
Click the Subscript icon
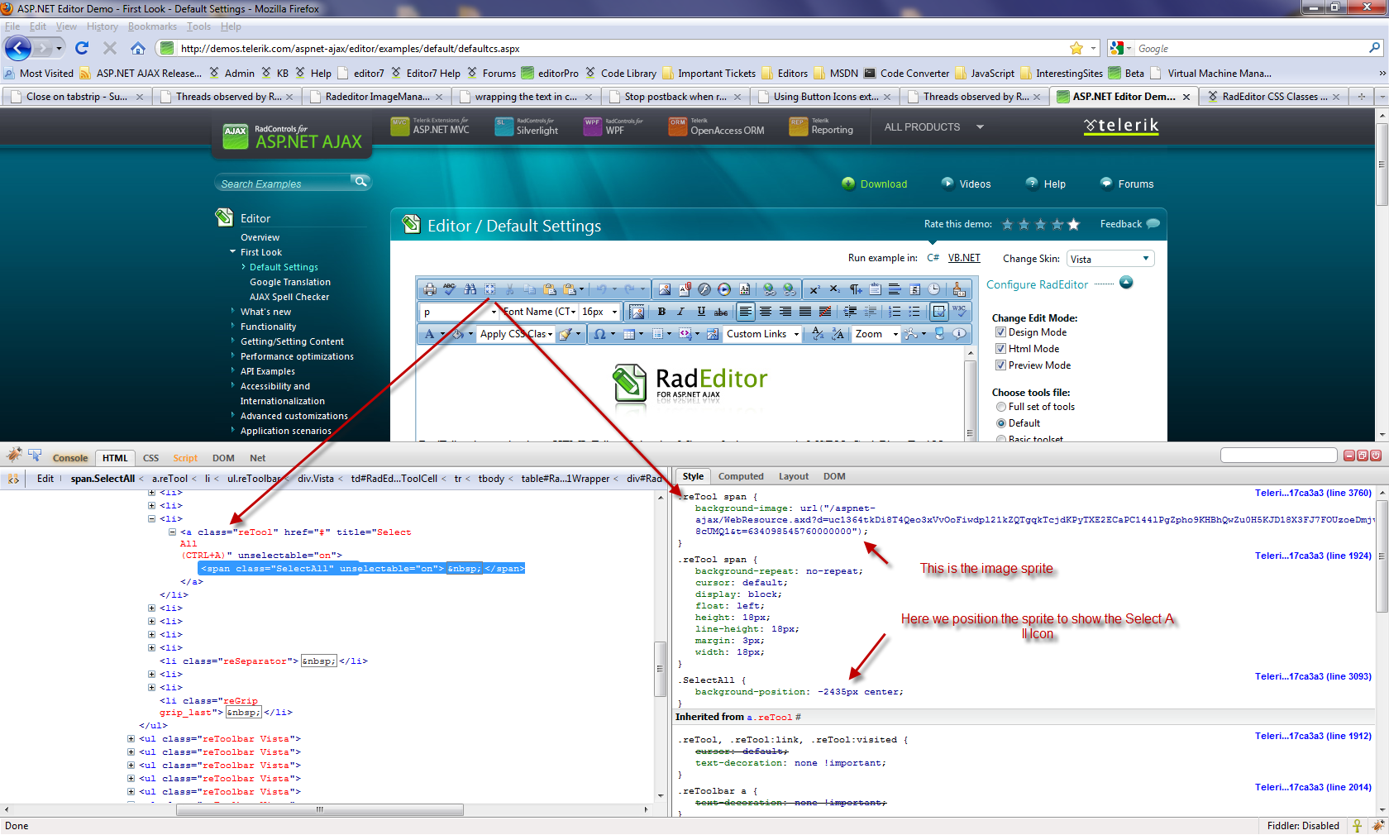(834, 289)
